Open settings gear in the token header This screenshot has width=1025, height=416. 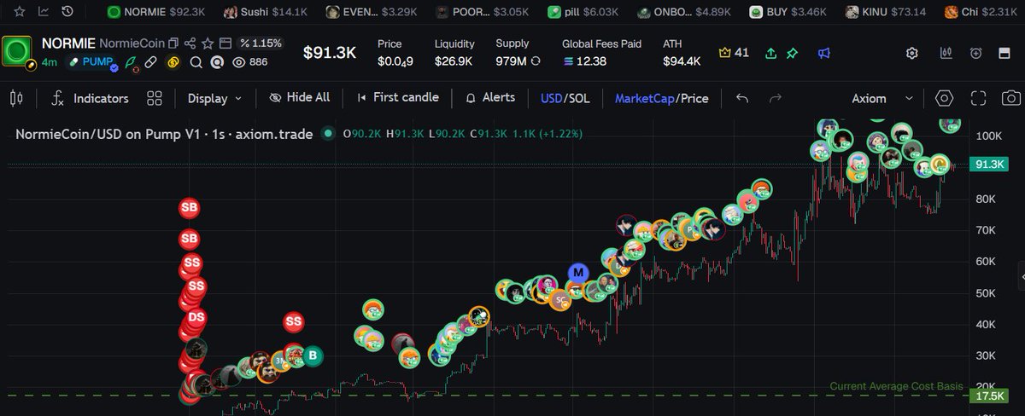coord(912,53)
